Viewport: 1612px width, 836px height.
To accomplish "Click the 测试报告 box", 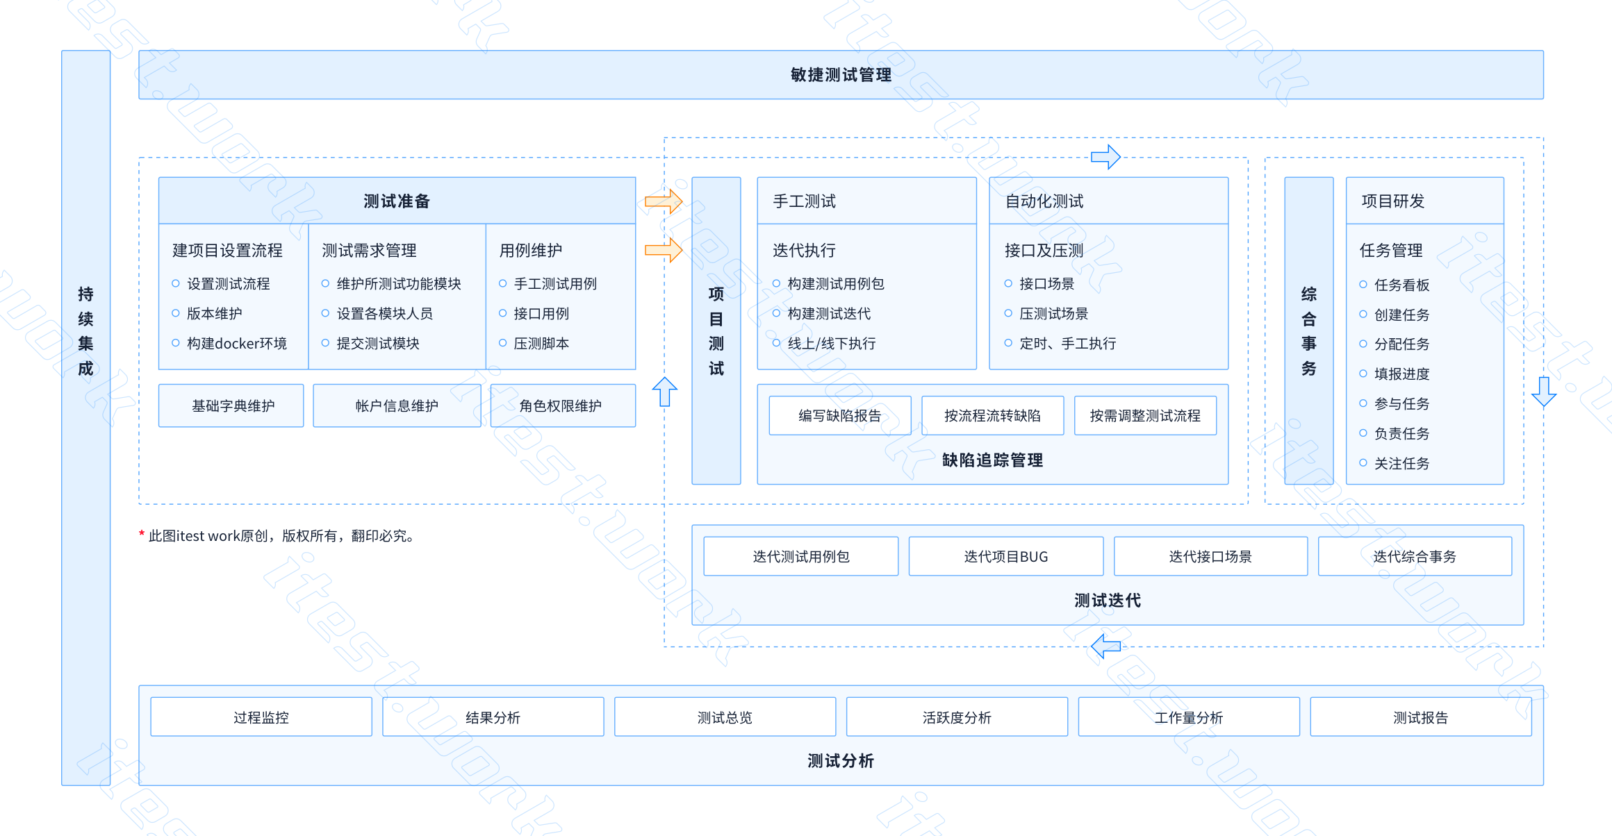I will tap(1420, 717).
